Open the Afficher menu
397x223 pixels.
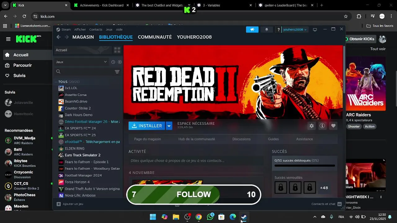point(80,29)
